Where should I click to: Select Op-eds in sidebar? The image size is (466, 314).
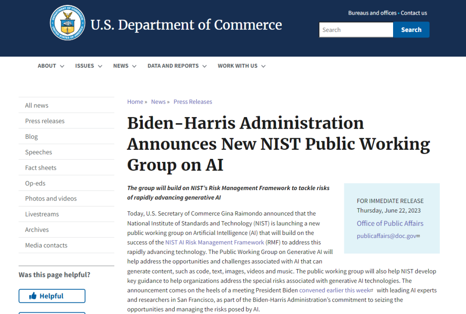(66, 183)
